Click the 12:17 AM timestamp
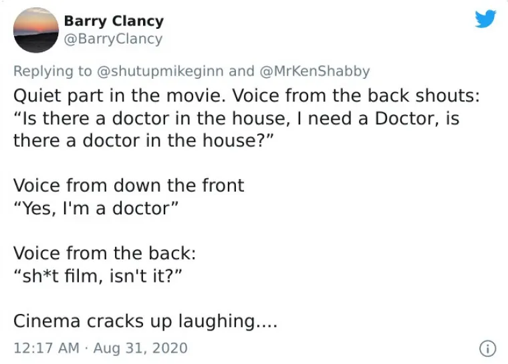Viewport: 508px width, 364px height. [46, 348]
